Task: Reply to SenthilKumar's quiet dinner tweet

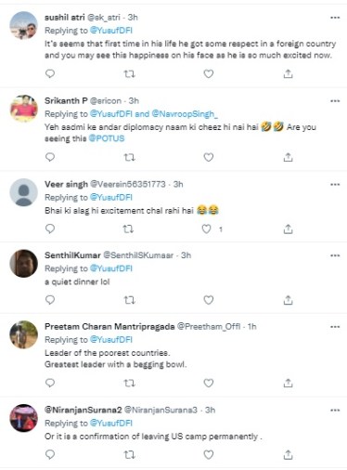Action: 50,300
